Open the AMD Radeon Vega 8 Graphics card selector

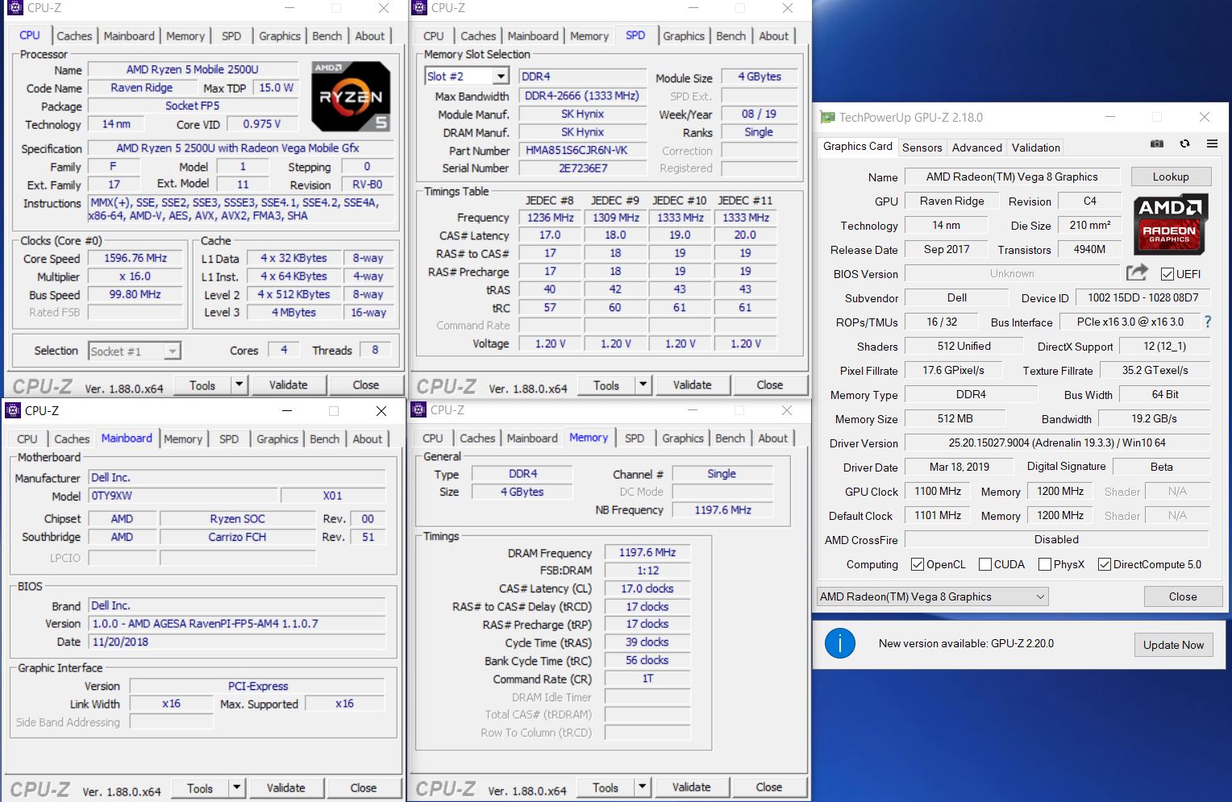pos(932,596)
